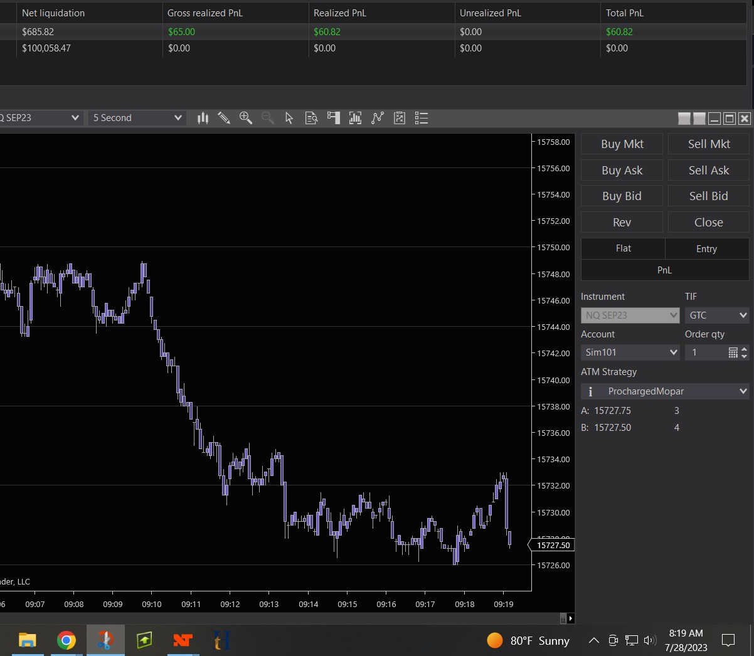Image resolution: width=754 pixels, height=656 pixels.
Task: Select the drawing tools pencil icon
Action: tap(224, 118)
